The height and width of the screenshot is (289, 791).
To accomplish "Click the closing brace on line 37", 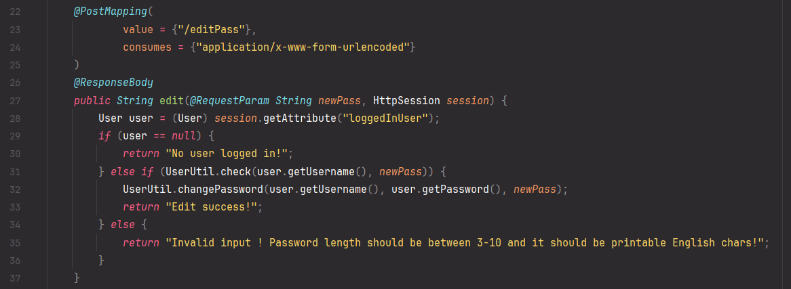I will click(77, 277).
